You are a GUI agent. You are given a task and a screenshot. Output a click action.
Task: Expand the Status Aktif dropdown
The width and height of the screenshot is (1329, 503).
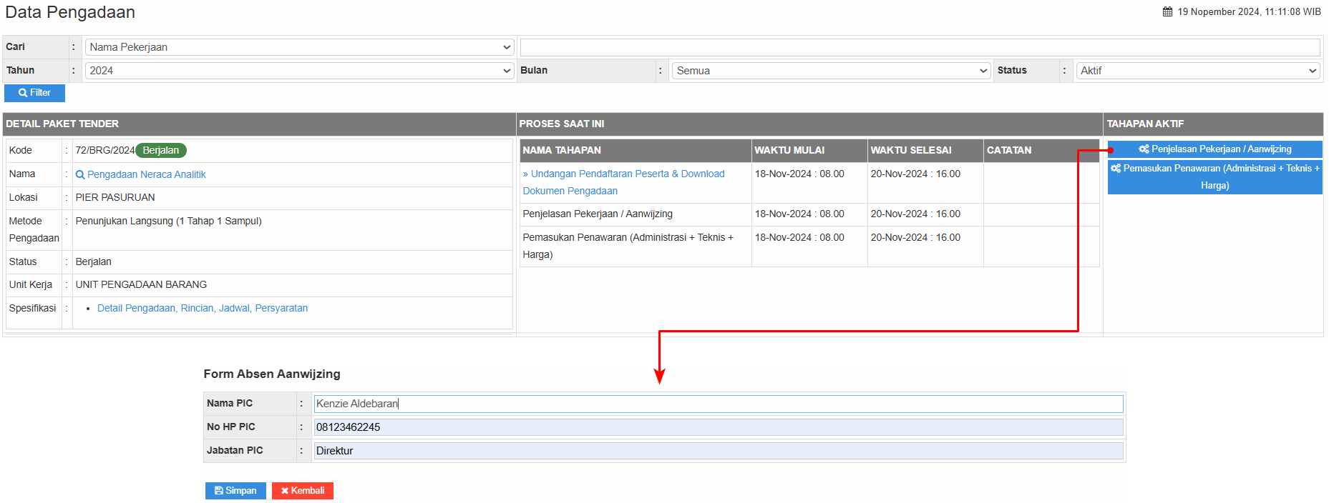pos(1197,71)
